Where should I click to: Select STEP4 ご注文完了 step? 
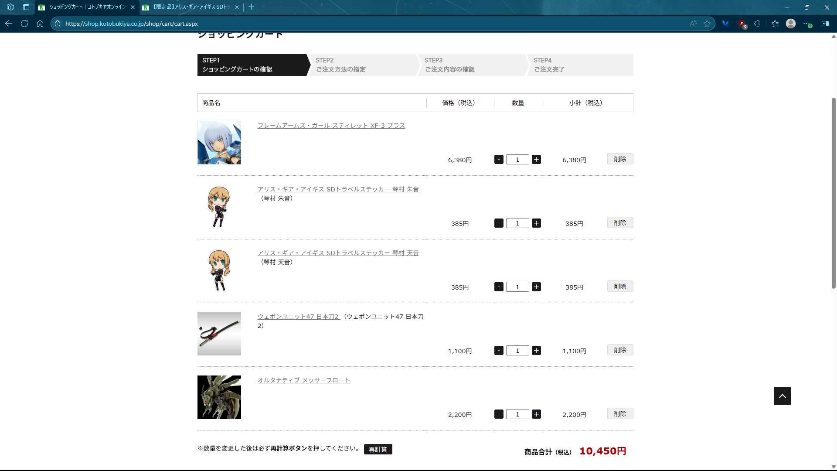pyautogui.click(x=581, y=65)
